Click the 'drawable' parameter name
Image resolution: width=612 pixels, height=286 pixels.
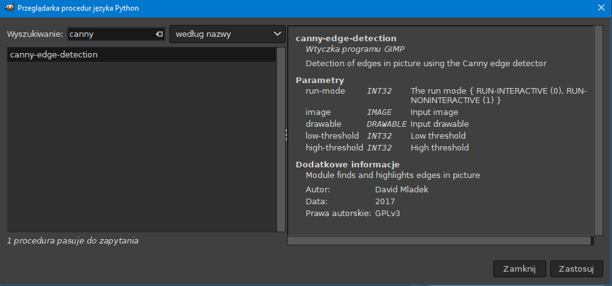tap(323, 124)
